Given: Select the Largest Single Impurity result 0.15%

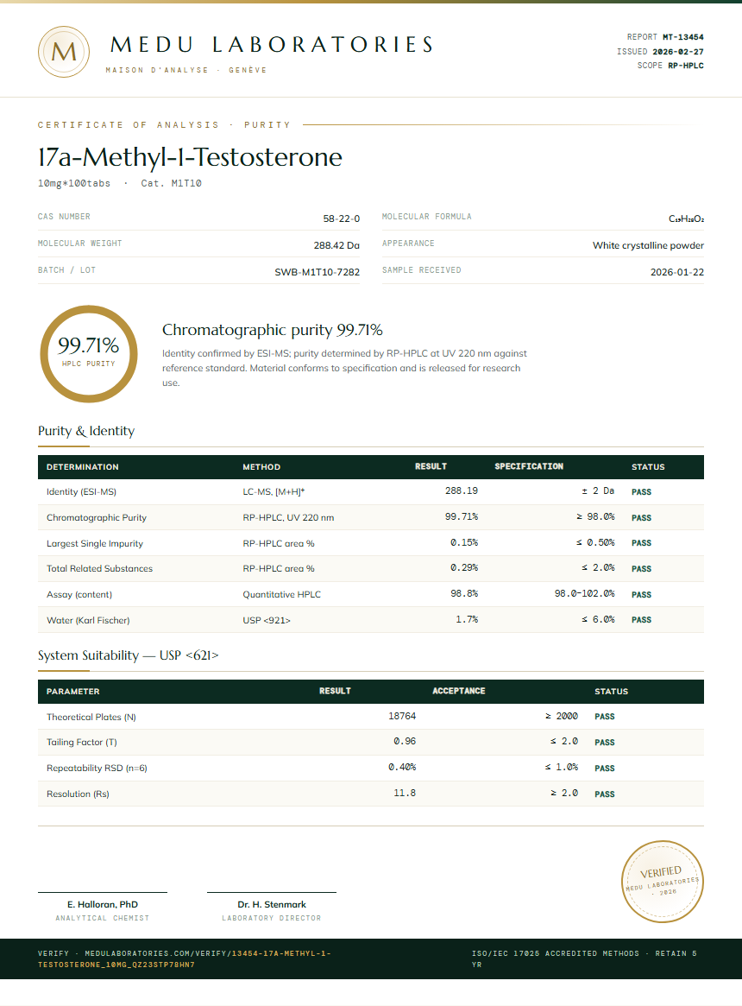Looking at the screenshot, I should coord(463,543).
